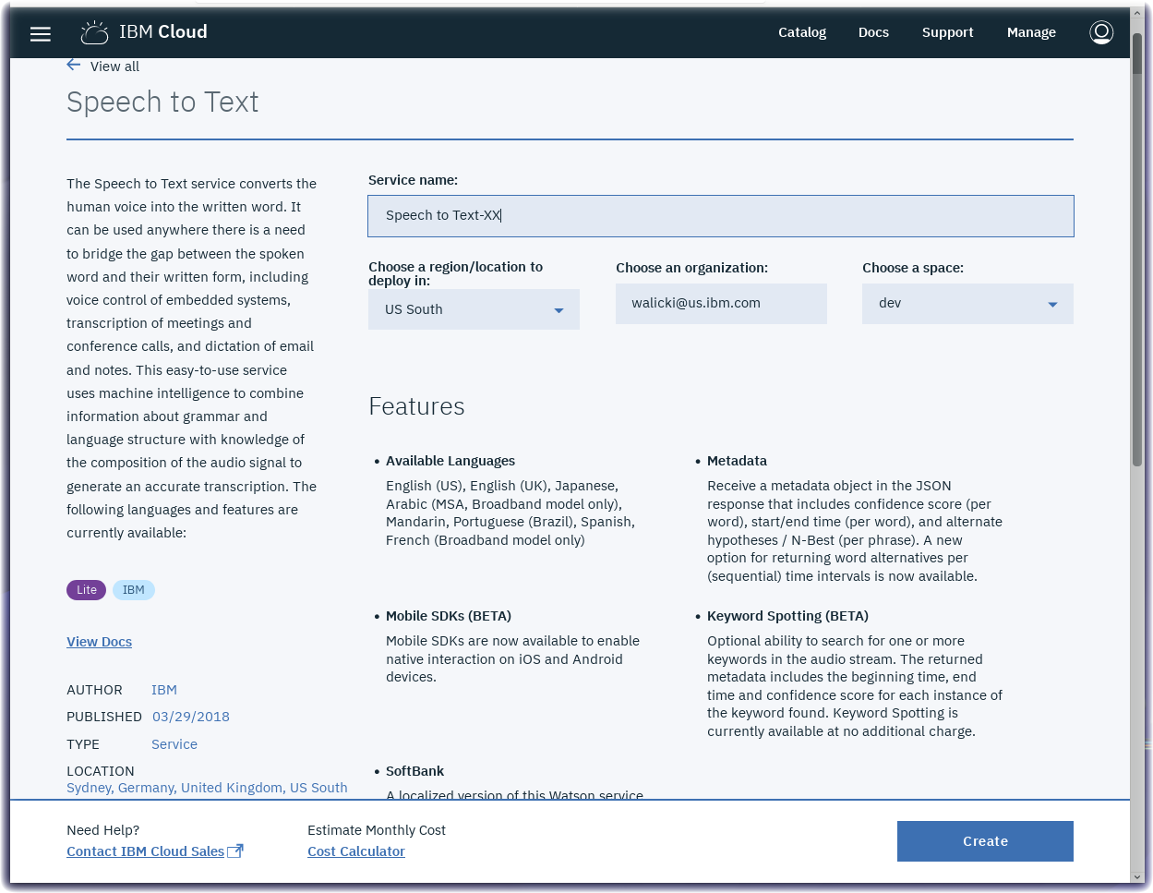Click the SoftBank feature title
Image resolution: width=1153 pixels, height=893 pixels.
click(x=414, y=771)
